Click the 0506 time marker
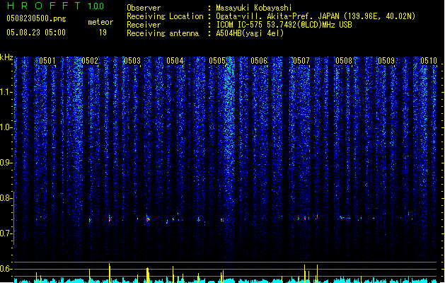 pyautogui.click(x=259, y=61)
